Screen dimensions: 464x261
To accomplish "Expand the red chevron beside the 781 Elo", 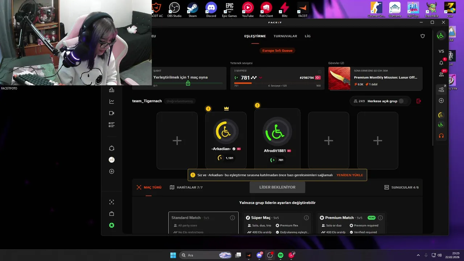I will click(x=260, y=78).
